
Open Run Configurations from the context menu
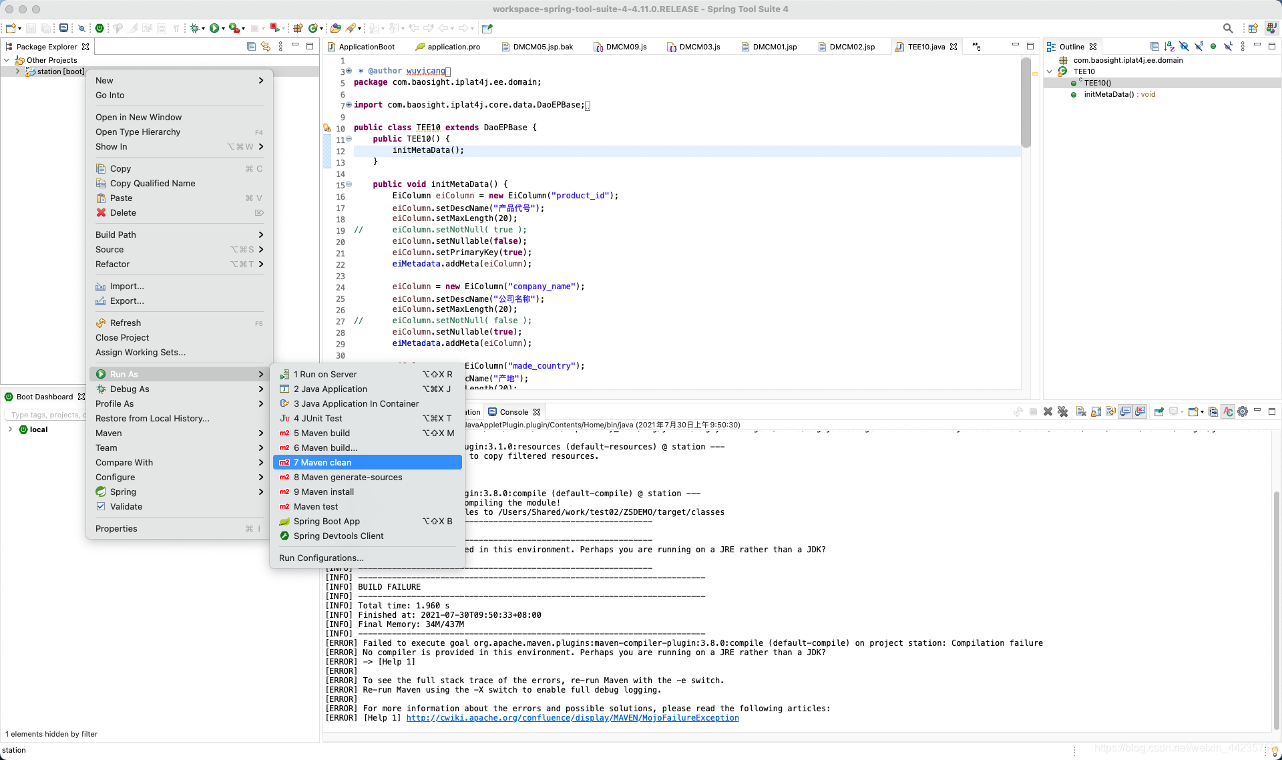(320, 558)
